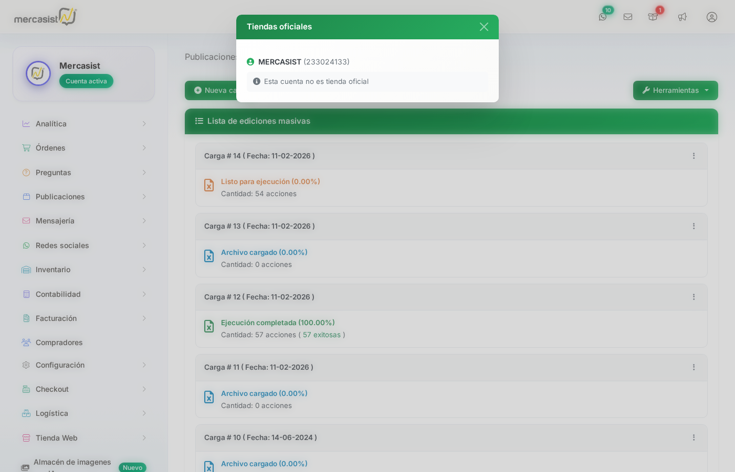Open the Herramientas dropdown
This screenshot has width=735, height=472.
pos(675,90)
